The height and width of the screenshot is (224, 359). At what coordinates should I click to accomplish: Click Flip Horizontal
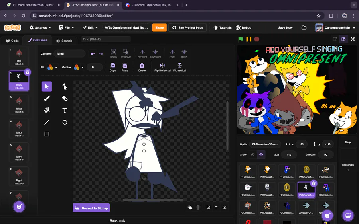[x=162, y=67]
